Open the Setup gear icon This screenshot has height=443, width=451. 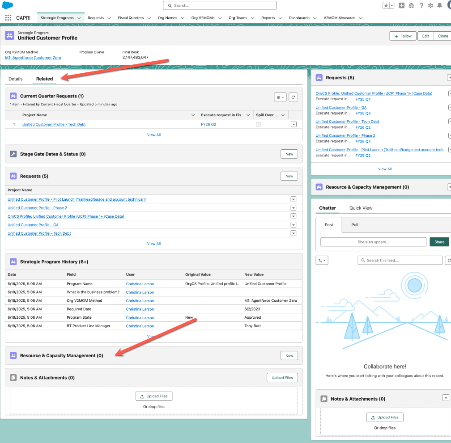pos(430,5)
